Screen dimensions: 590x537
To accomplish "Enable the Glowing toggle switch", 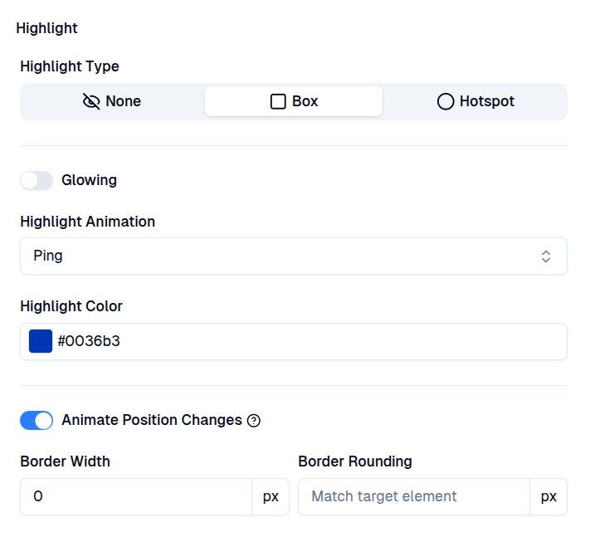I will pyautogui.click(x=37, y=180).
